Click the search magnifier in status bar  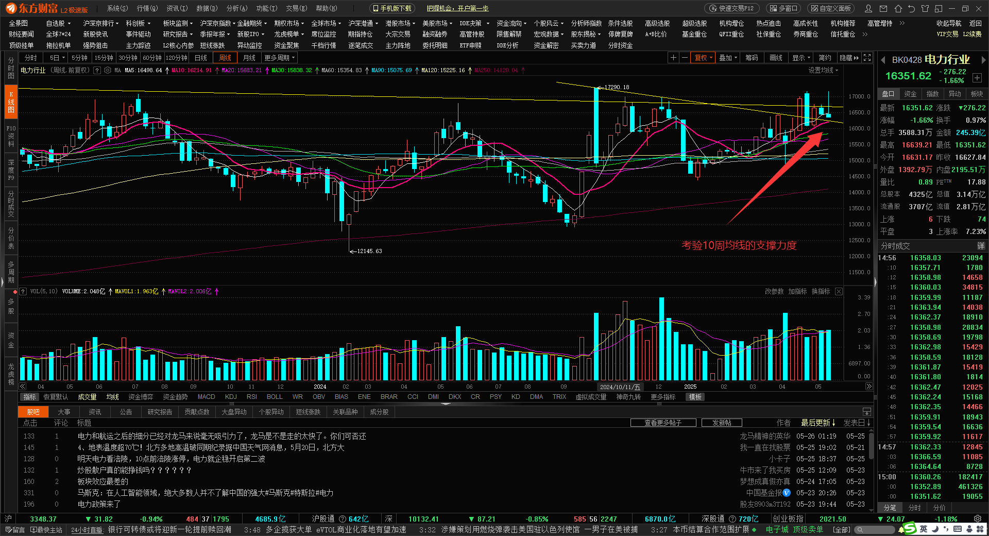[x=860, y=530]
